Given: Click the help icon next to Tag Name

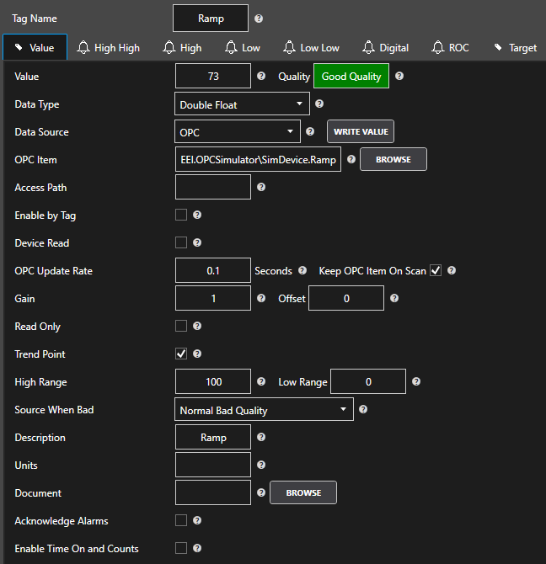Looking at the screenshot, I should click(259, 19).
